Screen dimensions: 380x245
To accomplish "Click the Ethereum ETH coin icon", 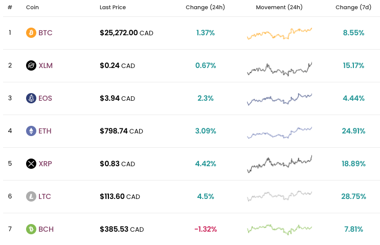I will click(31, 131).
